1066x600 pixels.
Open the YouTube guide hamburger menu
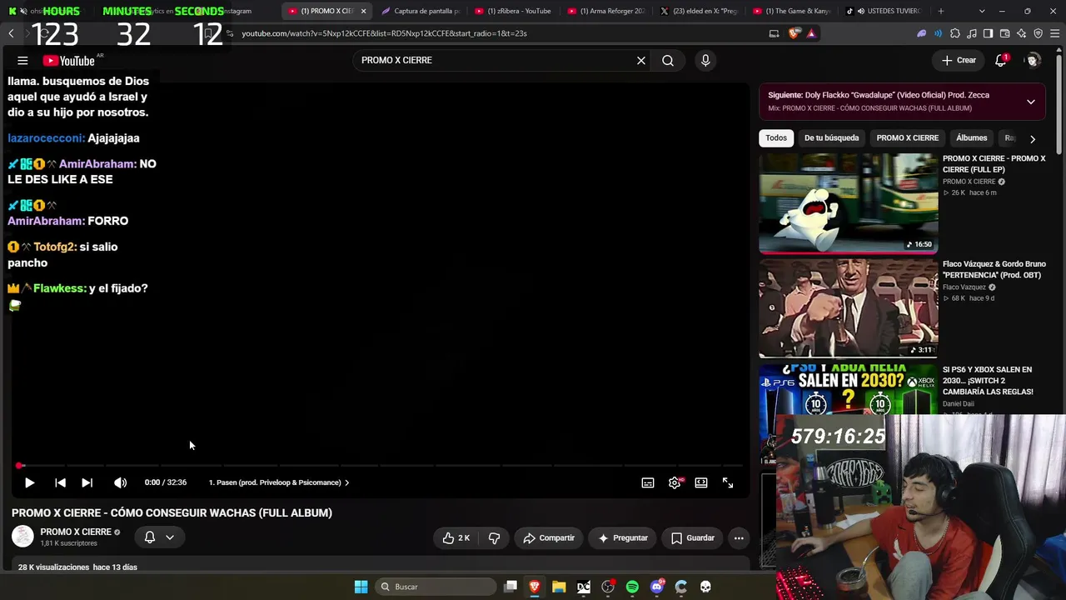[22, 60]
